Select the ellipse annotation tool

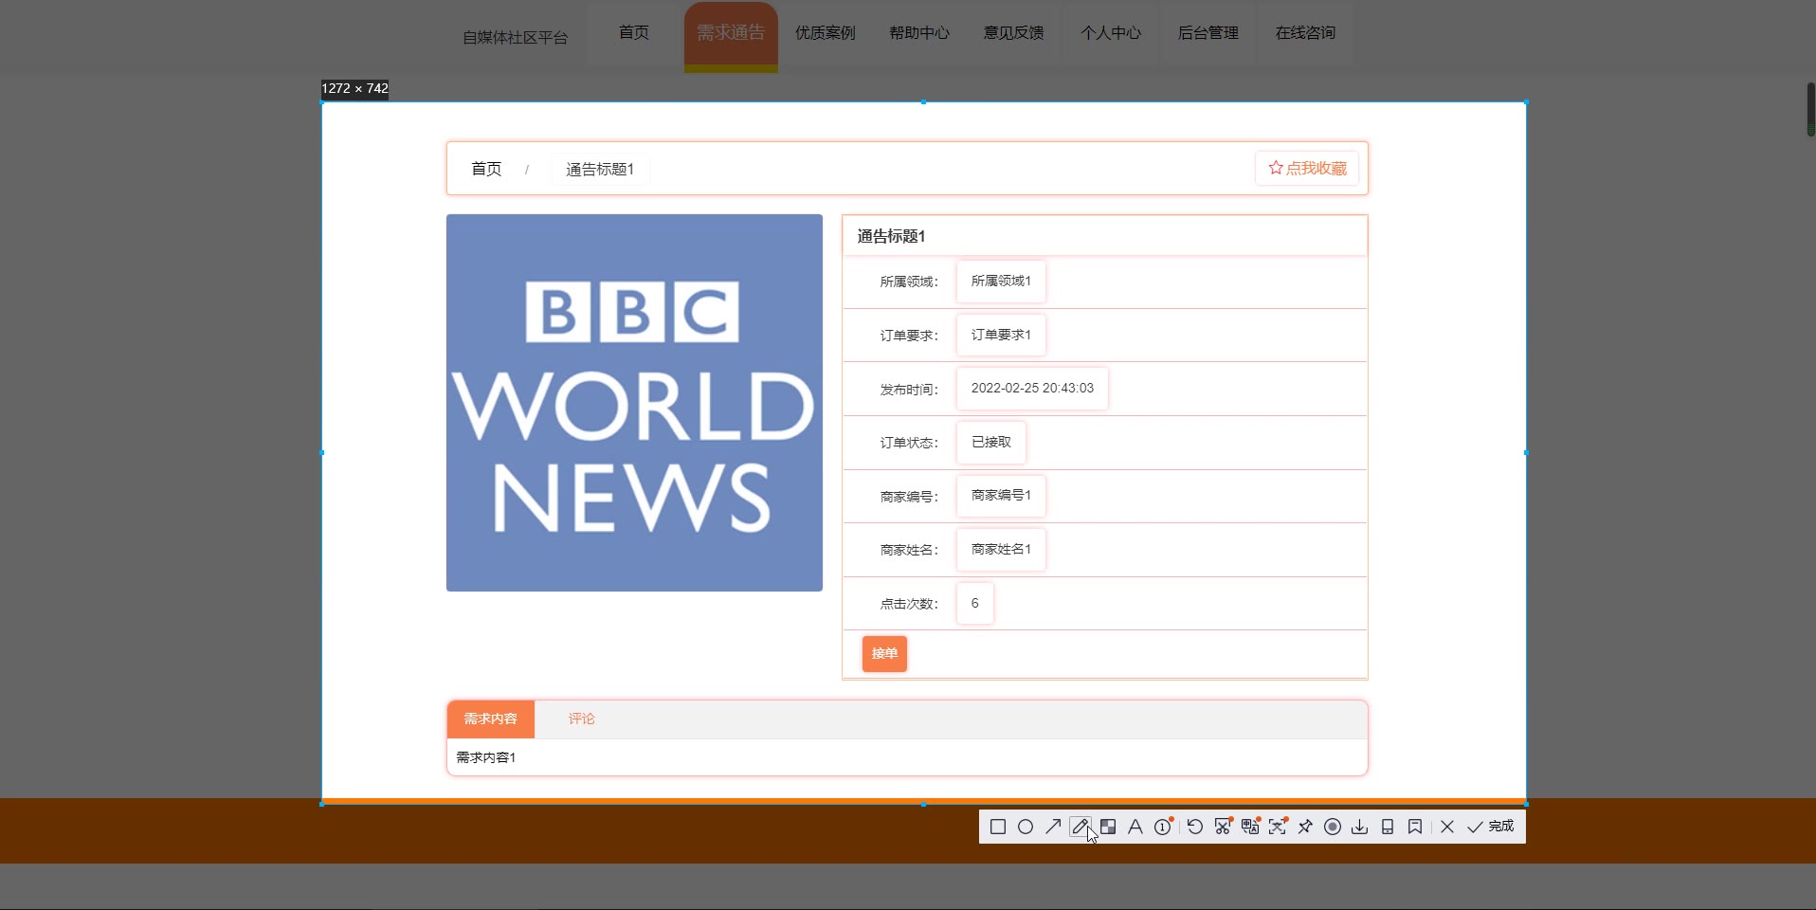1025,827
